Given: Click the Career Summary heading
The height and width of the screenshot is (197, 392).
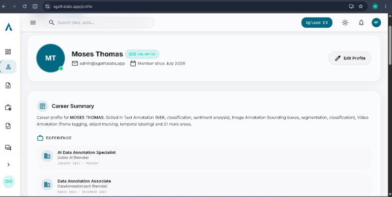Looking at the screenshot, I should [73, 106].
